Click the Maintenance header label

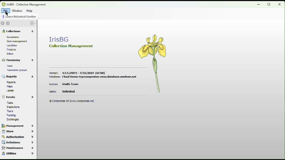pos(15,148)
